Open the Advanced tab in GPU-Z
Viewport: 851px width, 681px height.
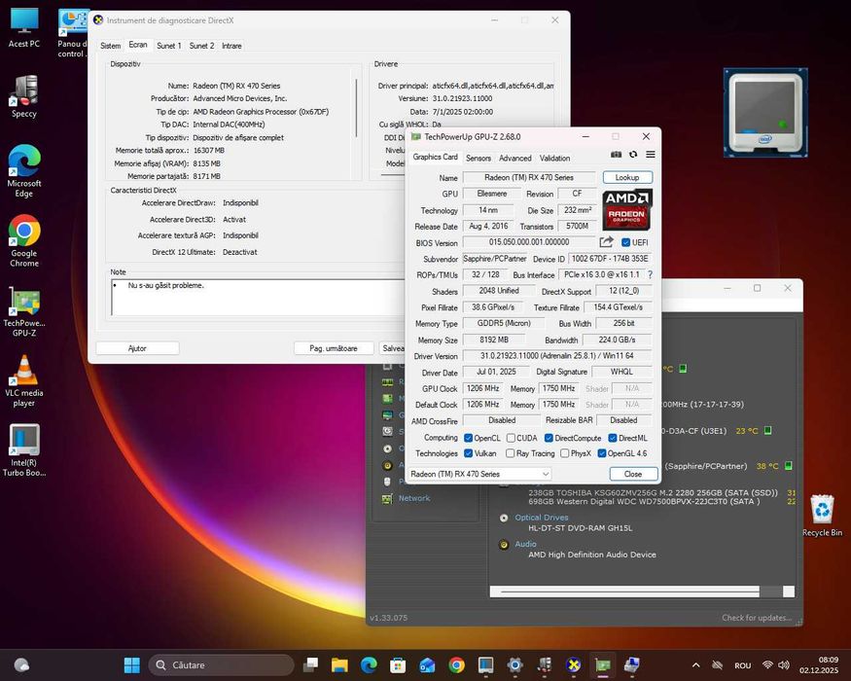click(x=515, y=158)
